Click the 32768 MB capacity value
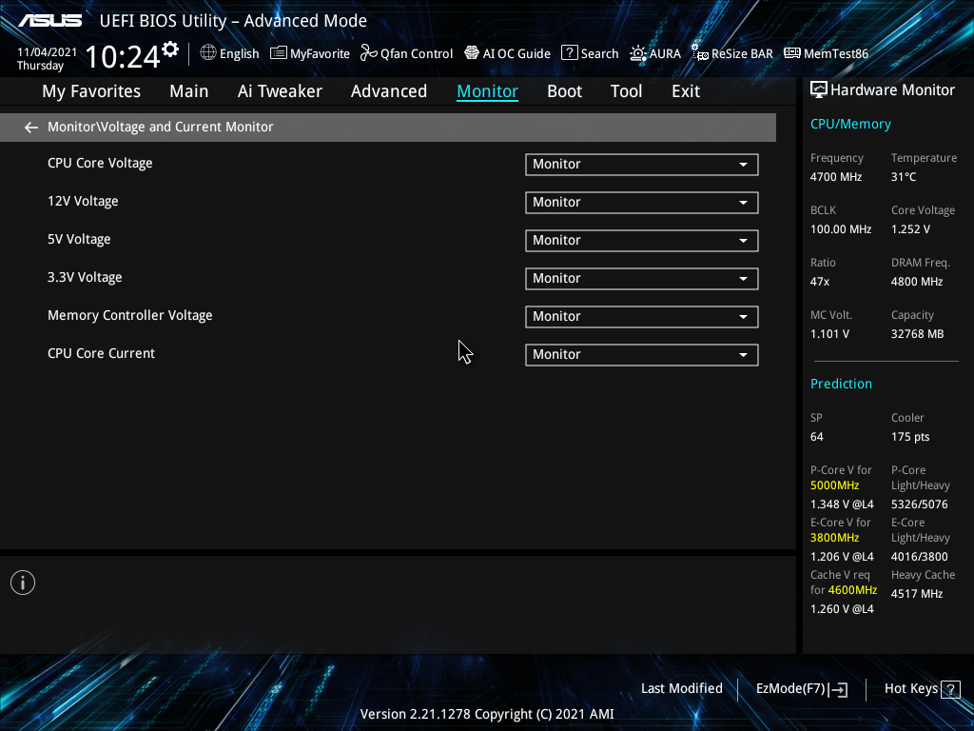 click(x=918, y=334)
